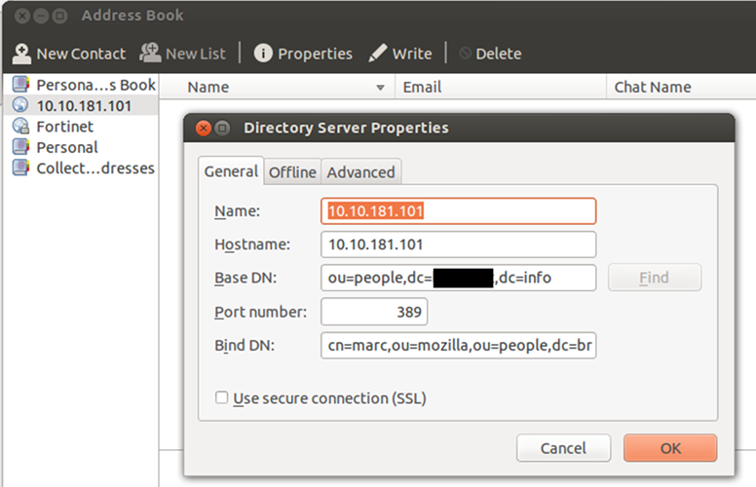
Task: Switch to the Advanced tab
Action: 360,172
